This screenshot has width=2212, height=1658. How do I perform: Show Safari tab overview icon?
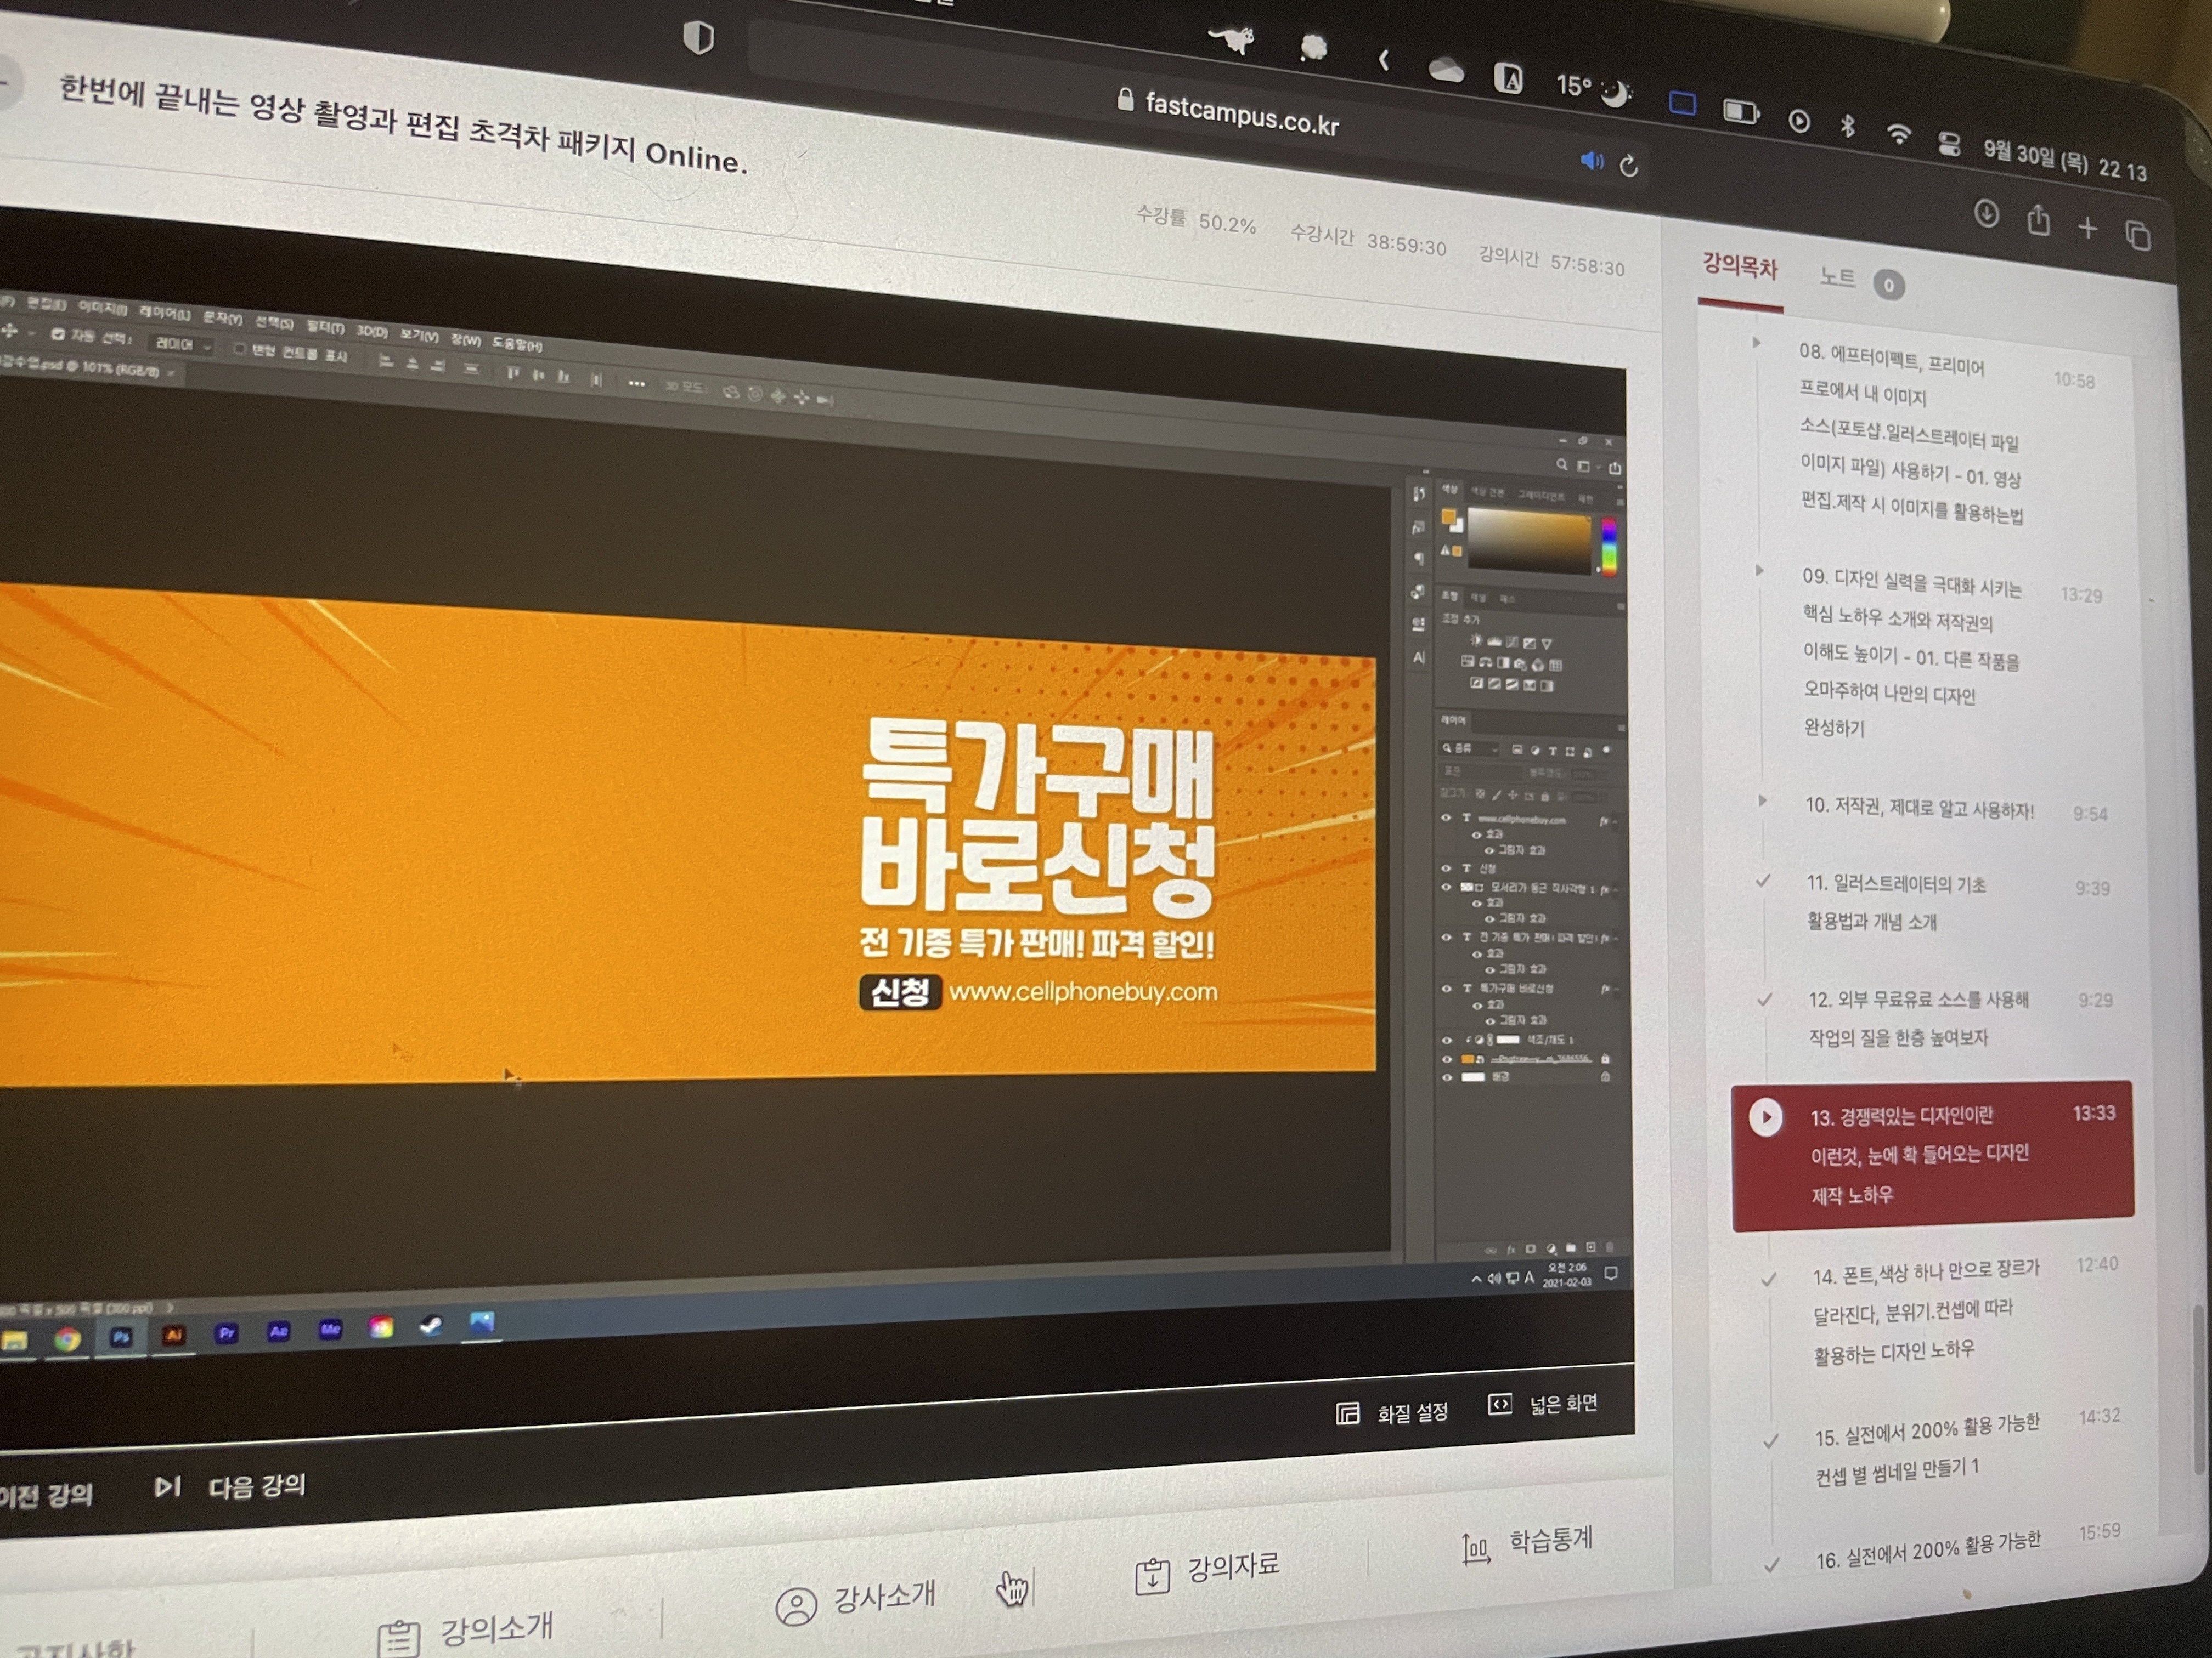click(2138, 235)
